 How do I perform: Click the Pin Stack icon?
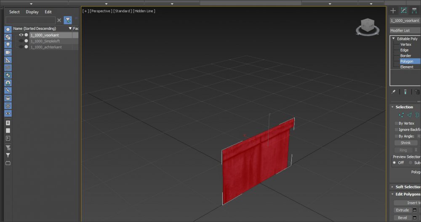[394, 91]
